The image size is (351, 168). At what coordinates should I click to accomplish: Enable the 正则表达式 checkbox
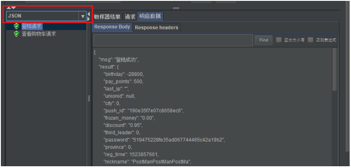click(310, 40)
